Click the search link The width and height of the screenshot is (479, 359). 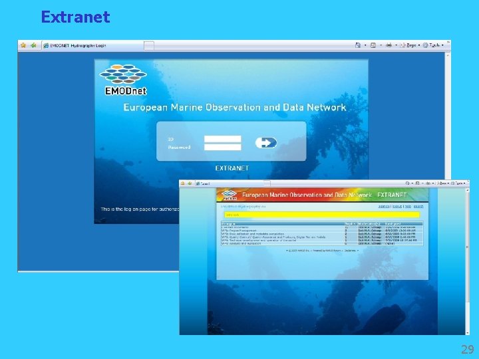418,206
